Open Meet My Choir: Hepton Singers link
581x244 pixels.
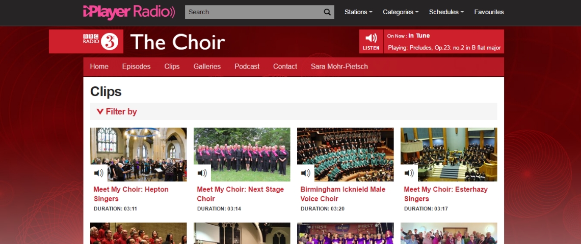click(x=131, y=194)
